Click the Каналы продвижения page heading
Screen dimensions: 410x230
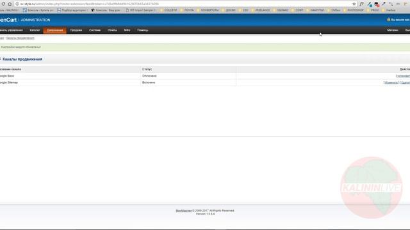click(22, 59)
